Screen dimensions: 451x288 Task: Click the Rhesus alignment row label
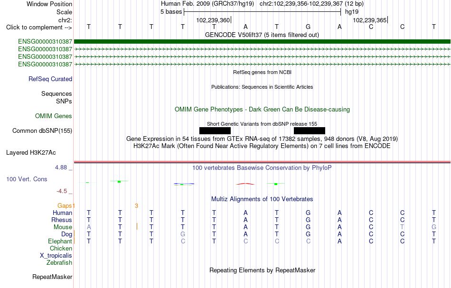coord(62,220)
